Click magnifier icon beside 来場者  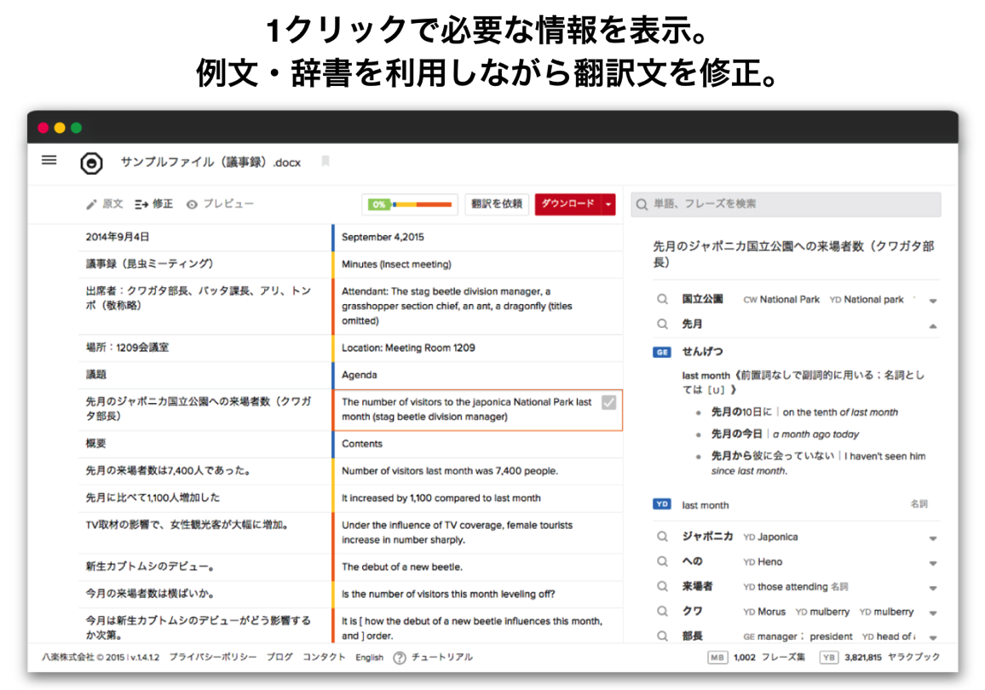[662, 586]
